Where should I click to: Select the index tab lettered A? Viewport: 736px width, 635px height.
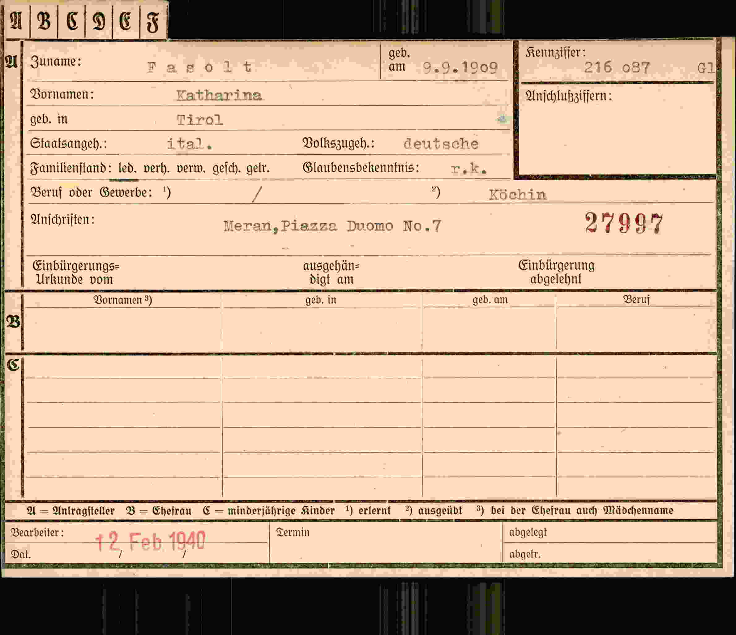[x=16, y=21]
